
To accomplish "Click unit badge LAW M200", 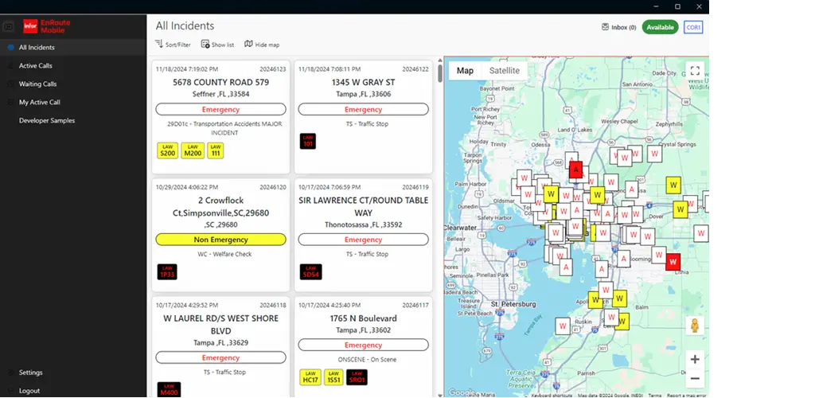I will coord(193,150).
